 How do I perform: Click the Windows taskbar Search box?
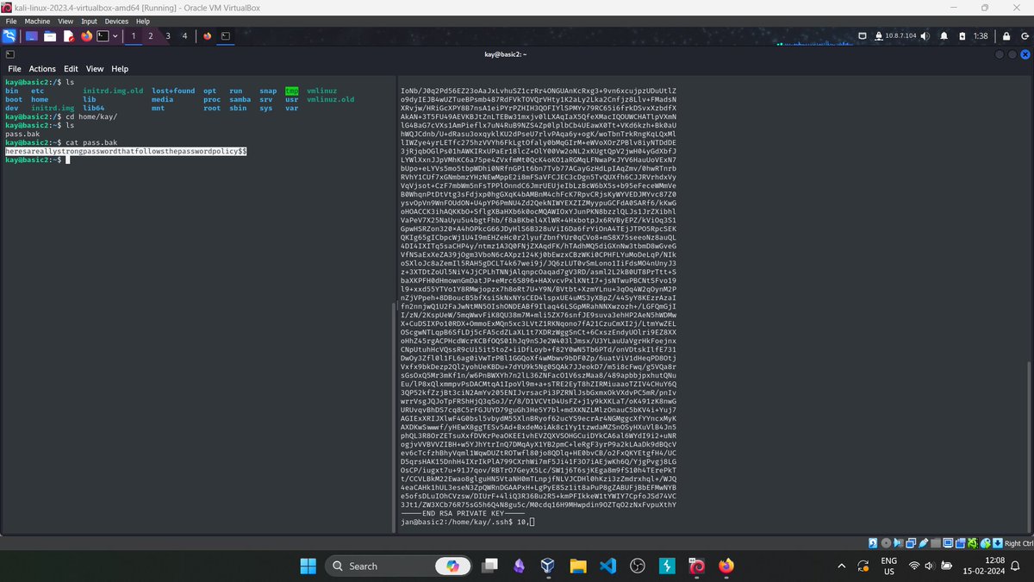[399, 566]
